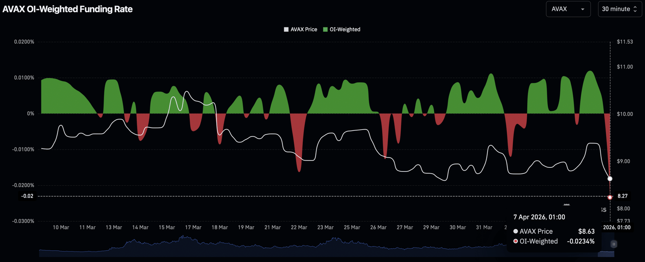Click the 10 Mar date axis label
645x262 pixels.
[x=61, y=227]
